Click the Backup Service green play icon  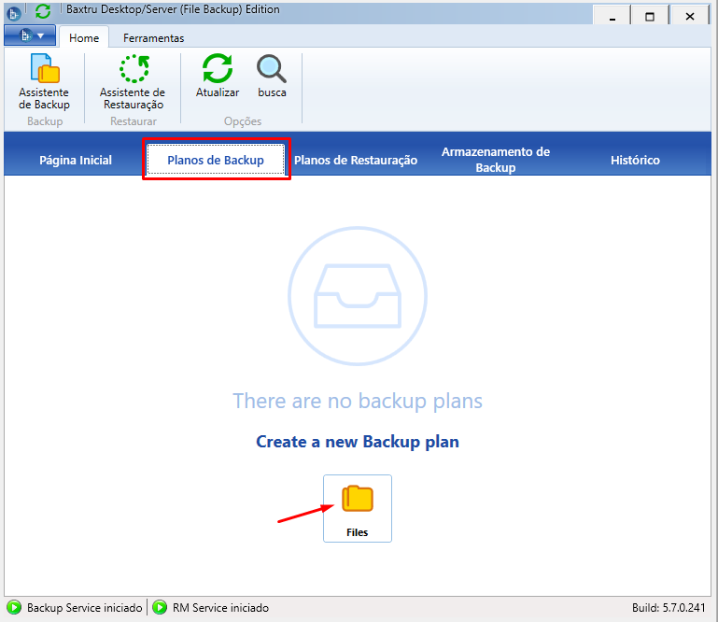[14, 607]
